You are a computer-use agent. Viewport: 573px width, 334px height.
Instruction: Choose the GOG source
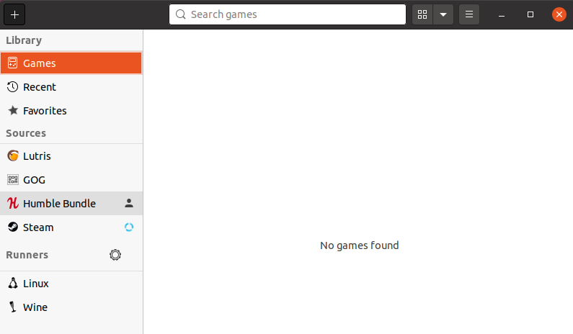coord(71,180)
